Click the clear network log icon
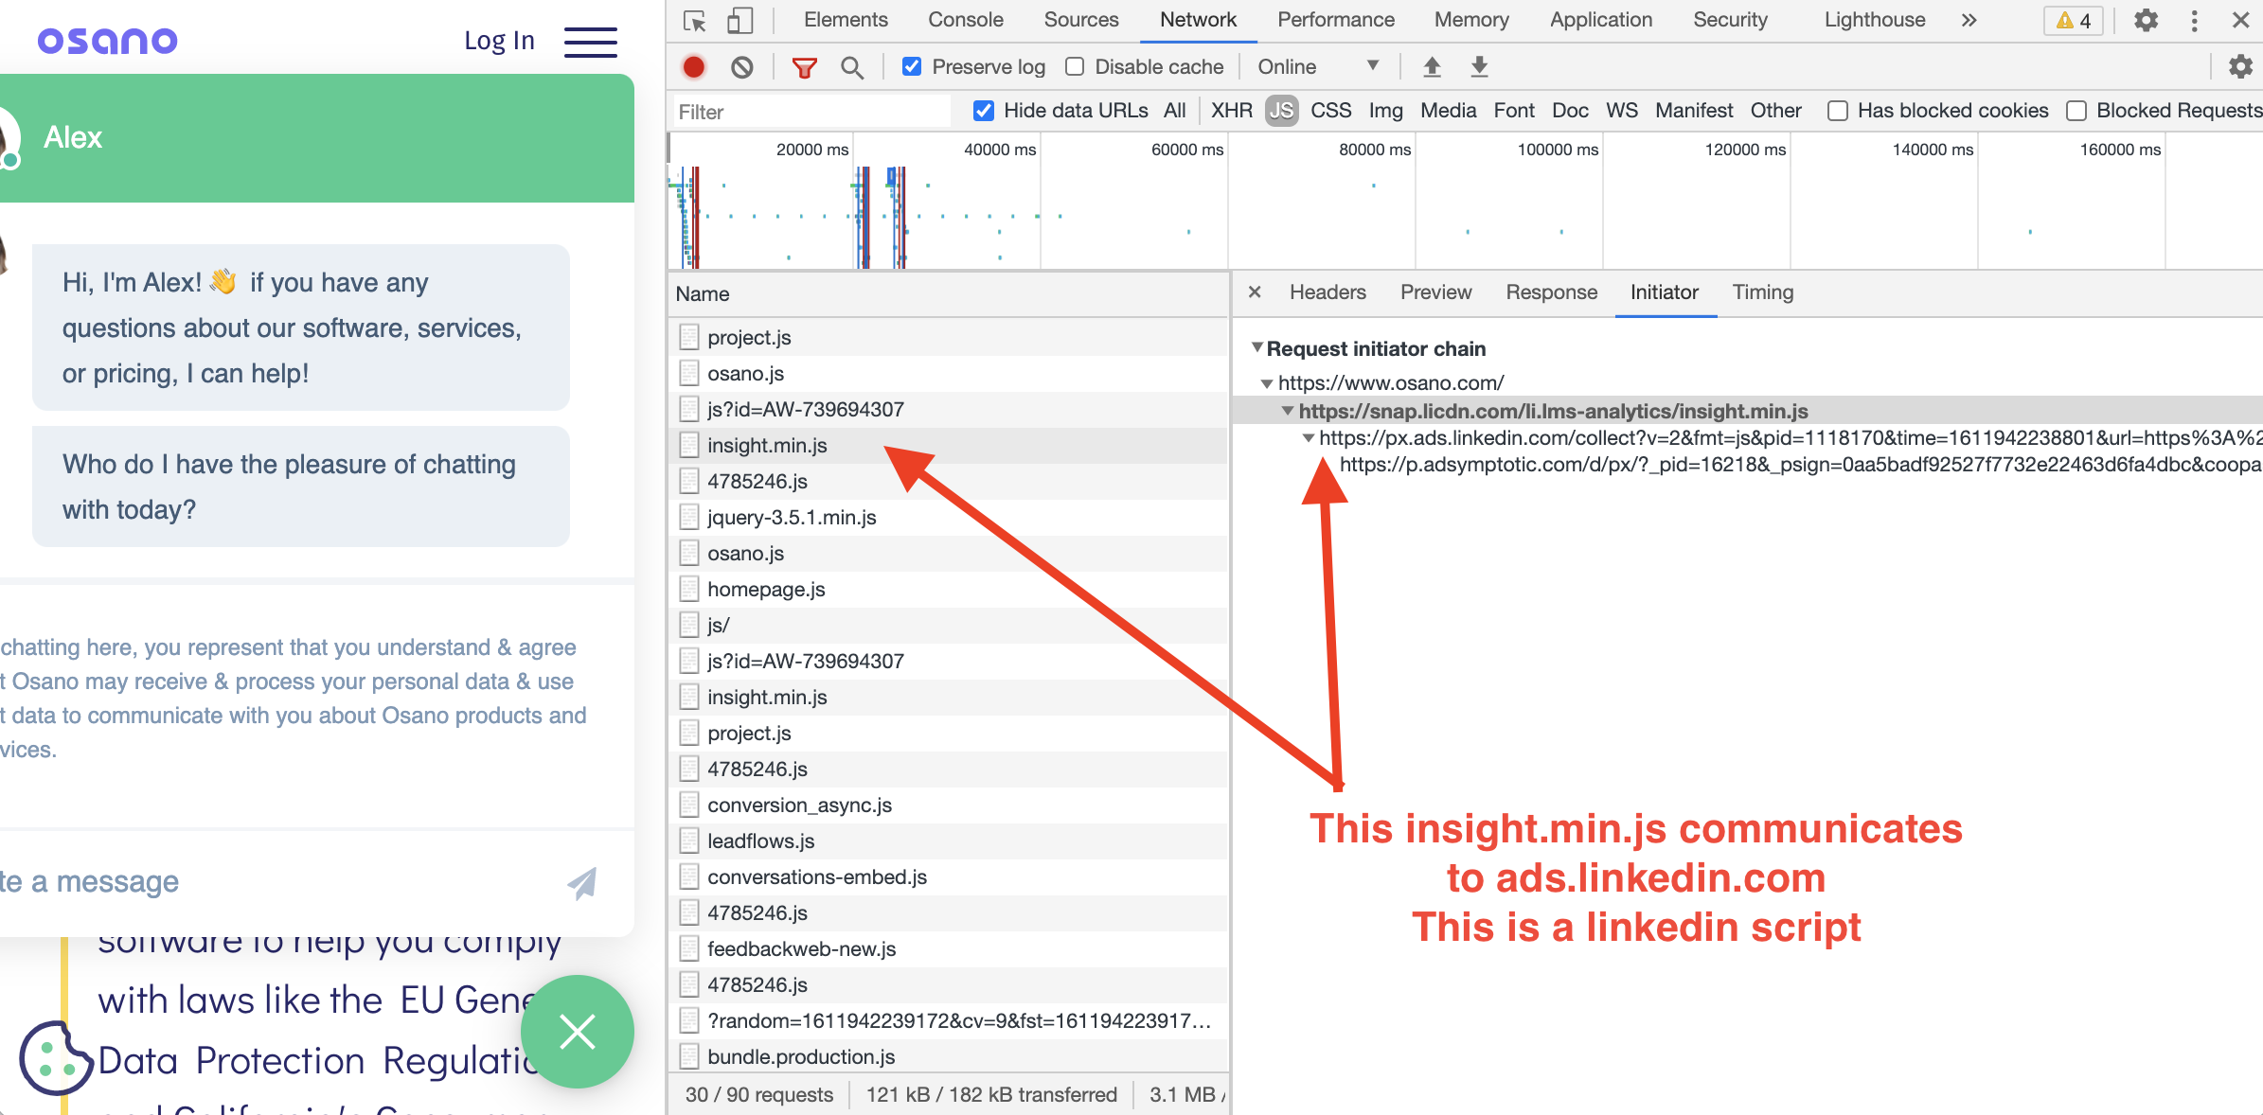The height and width of the screenshot is (1115, 2263). click(742, 67)
